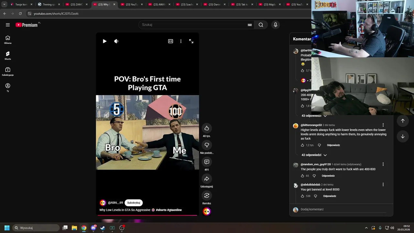Open Discord from the taskbar
The image size is (414, 233).
(93, 228)
